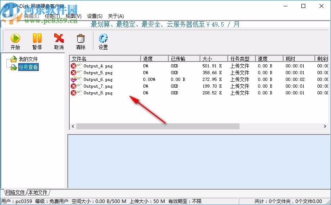Select the Output_4.png file name

tap(98, 66)
